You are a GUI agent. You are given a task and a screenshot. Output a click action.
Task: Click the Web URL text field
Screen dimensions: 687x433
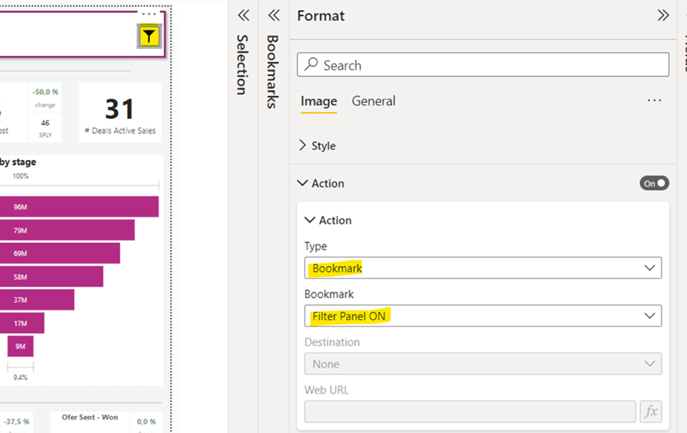pyautogui.click(x=470, y=411)
